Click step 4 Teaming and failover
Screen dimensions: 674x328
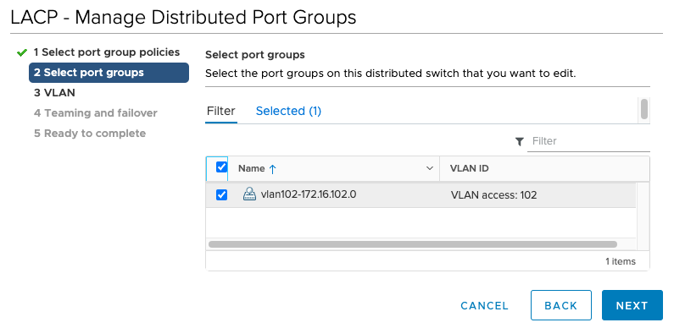pyautogui.click(x=96, y=113)
